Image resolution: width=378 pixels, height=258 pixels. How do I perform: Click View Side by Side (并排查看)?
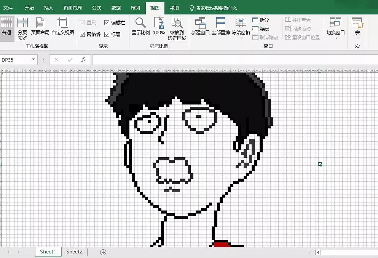click(298, 20)
